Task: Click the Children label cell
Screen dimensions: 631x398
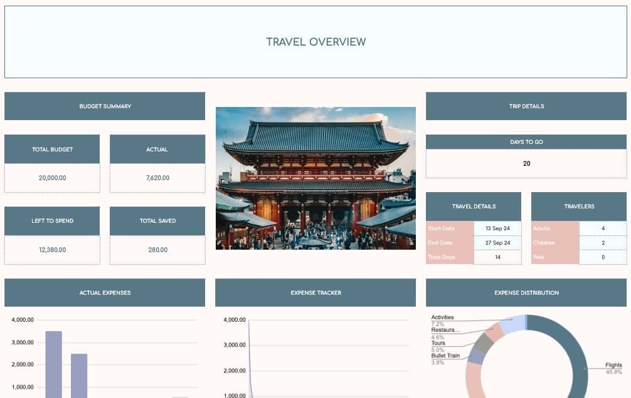Action: [x=555, y=243]
